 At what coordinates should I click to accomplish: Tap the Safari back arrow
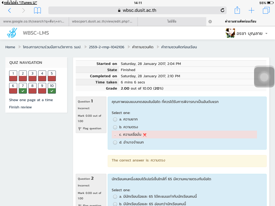(x=10, y=10)
